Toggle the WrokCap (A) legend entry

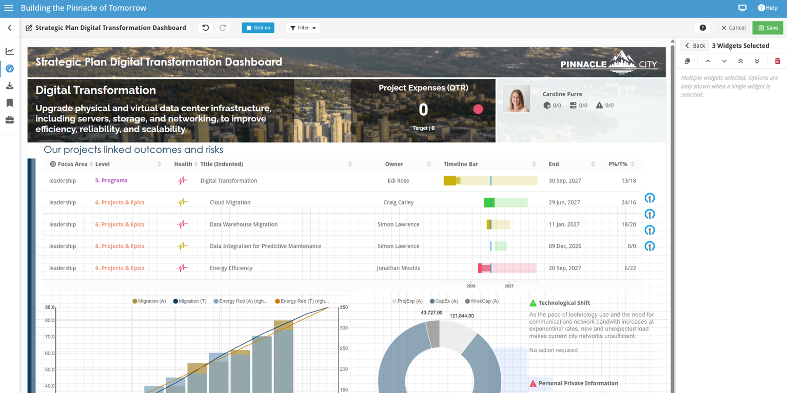point(482,301)
